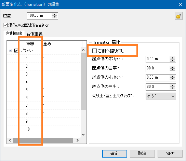Enable 右側へ擦り付け checkbox
The height and width of the screenshot is (161, 186).
(x=94, y=51)
